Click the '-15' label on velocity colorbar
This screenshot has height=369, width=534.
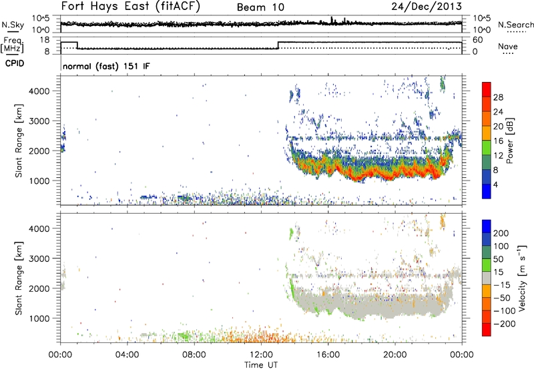(502, 285)
